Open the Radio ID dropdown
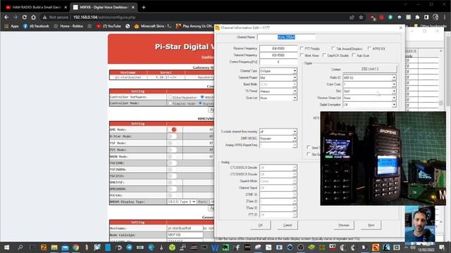Image resolution: width=451 pixels, height=253 pixels. tap(369, 78)
